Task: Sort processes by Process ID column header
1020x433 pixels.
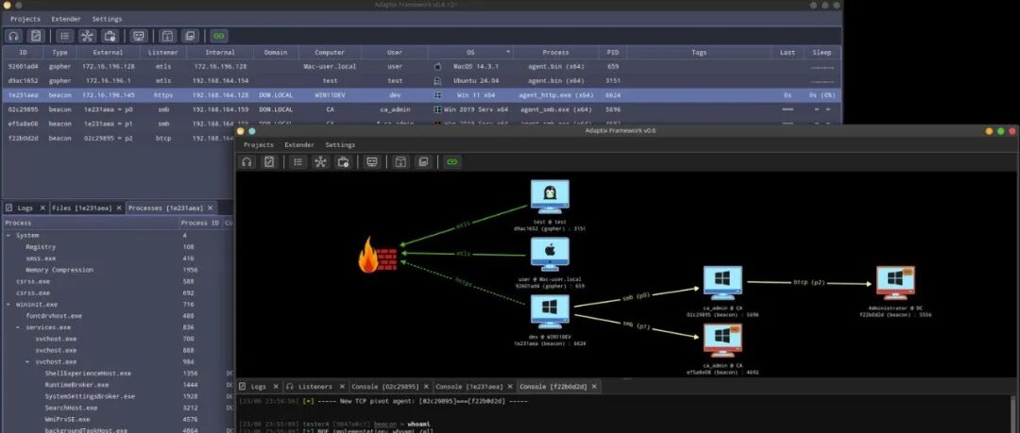Action: point(200,223)
